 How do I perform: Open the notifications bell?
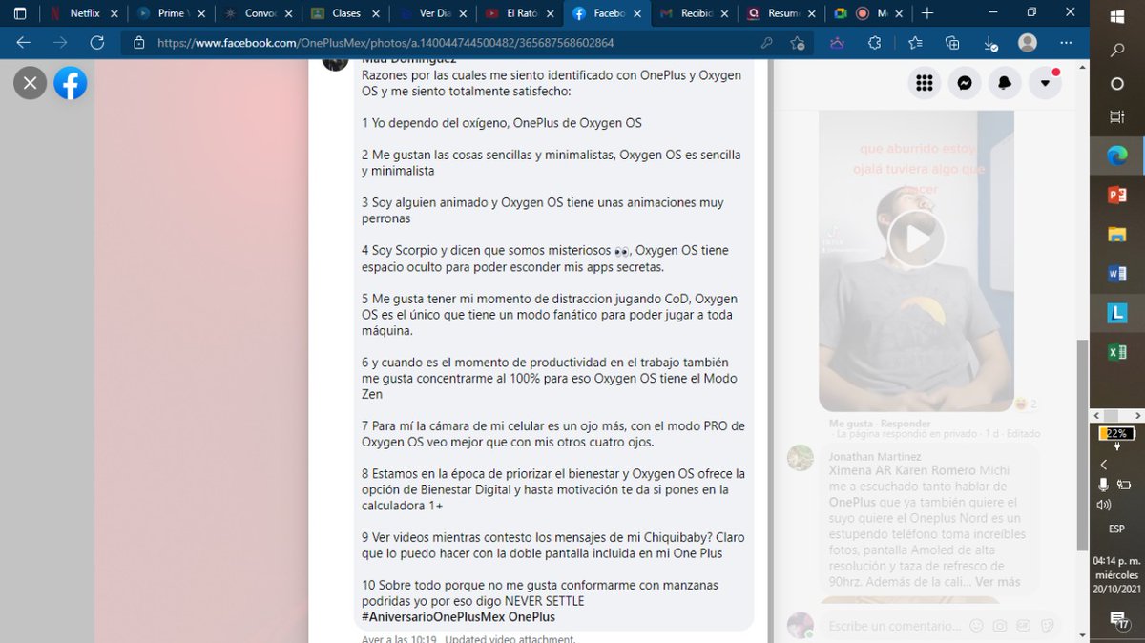click(x=1005, y=83)
